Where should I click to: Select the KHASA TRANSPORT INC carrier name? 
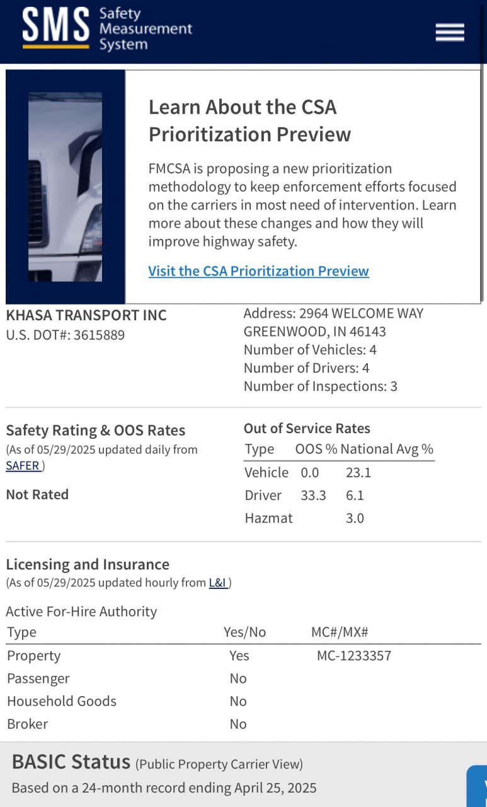(x=86, y=315)
